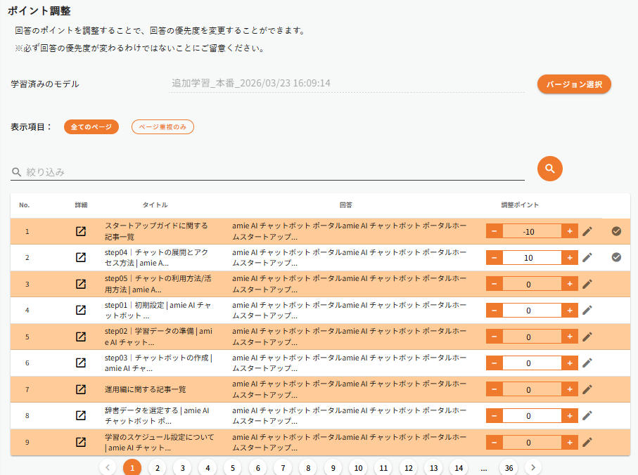Open details for row 1 スタートアップガイド
638x475 pixels.
pyautogui.click(x=81, y=231)
